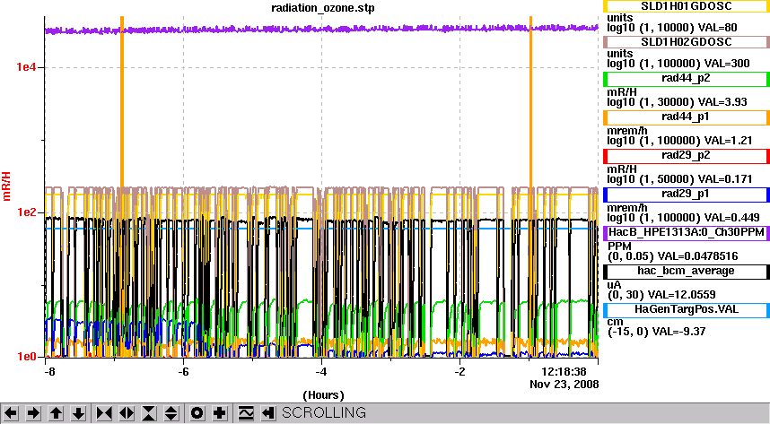Viewport: 770px width, 424px height.
Task: Click the waveform graph refresh button
Action: point(246,413)
